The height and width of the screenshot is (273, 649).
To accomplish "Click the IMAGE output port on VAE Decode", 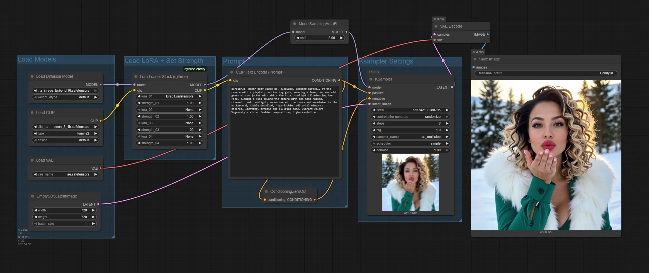I will tap(488, 34).
